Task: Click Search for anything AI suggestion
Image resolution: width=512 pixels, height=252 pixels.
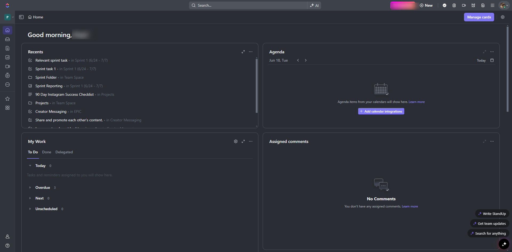Action: (488, 233)
